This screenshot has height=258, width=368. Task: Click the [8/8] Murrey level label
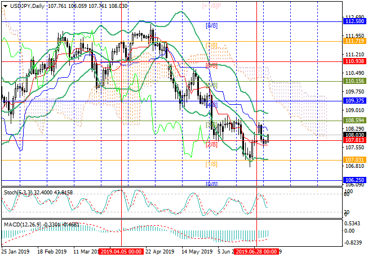[x=212, y=26]
